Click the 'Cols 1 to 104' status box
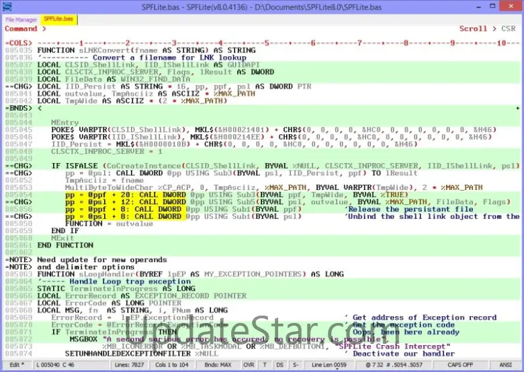Image resolution: width=524 pixels, height=372 pixels. (172, 365)
